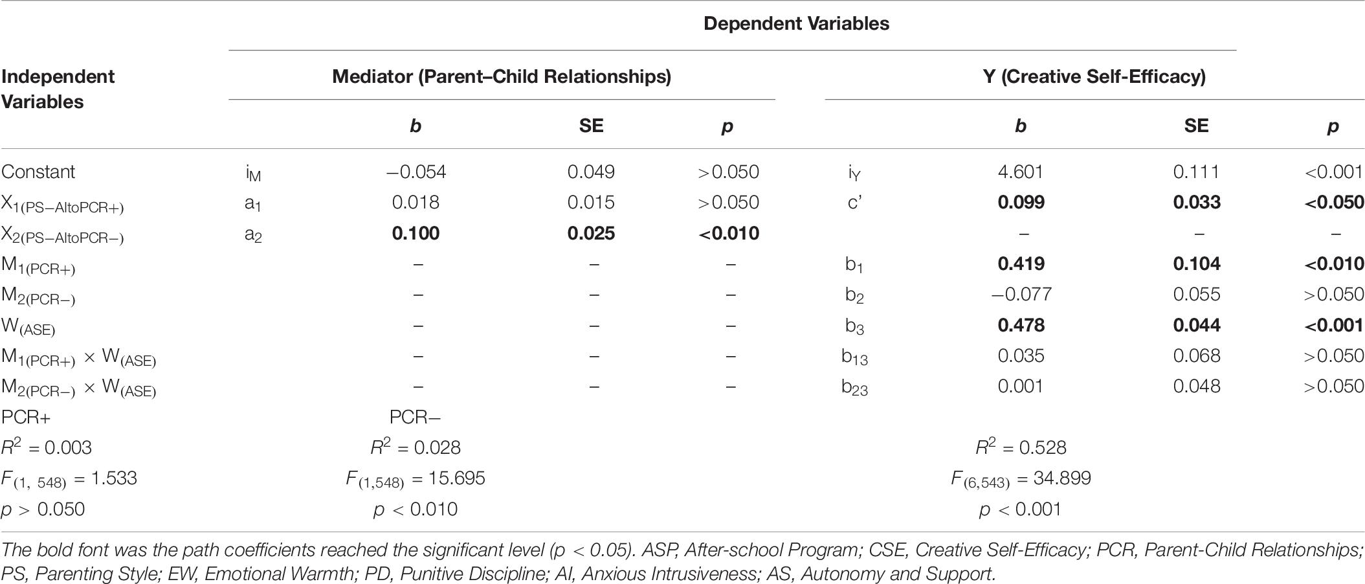Click the c' coefficient value 0.099
Viewport: 1365px width, 584px height.
(1021, 203)
